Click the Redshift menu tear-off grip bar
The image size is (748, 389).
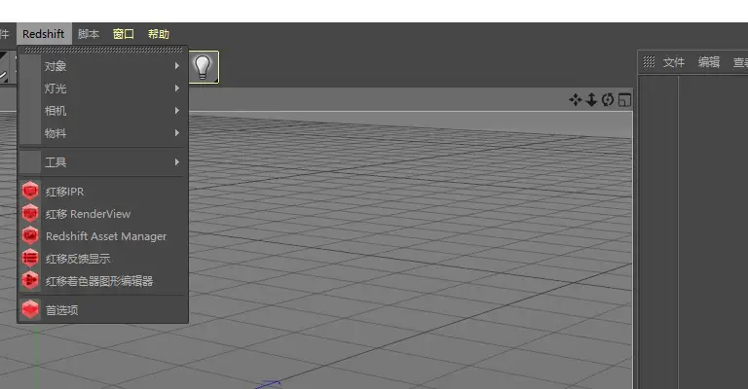[x=103, y=50]
